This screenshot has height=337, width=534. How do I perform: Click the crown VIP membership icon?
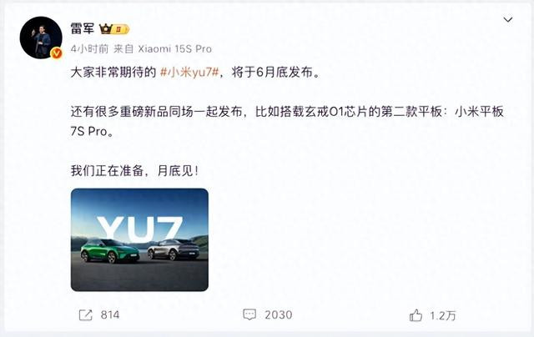point(106,29)
